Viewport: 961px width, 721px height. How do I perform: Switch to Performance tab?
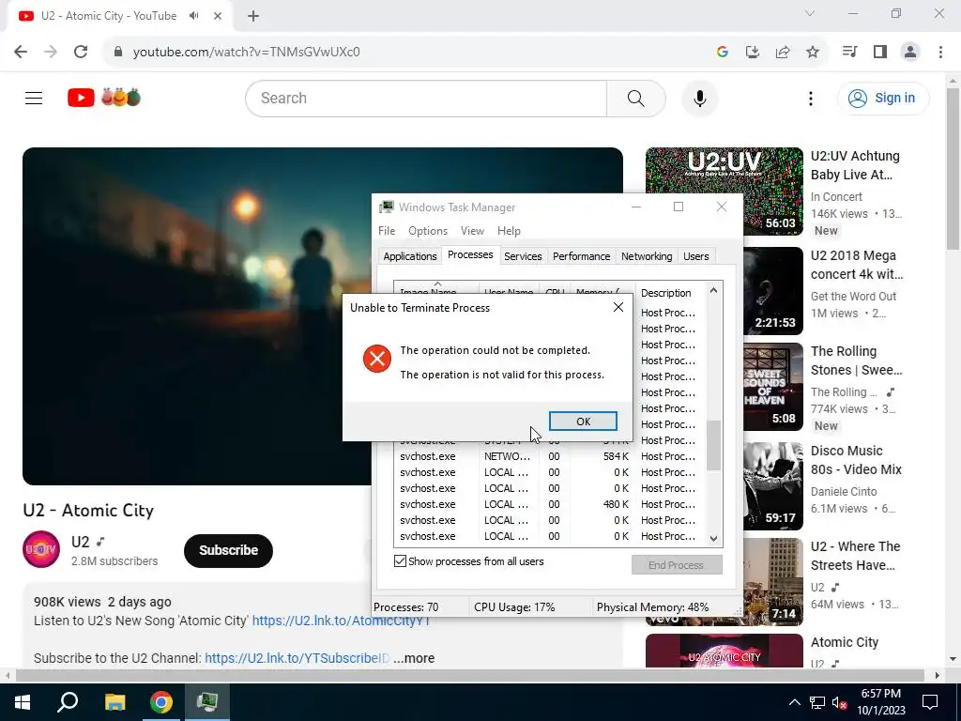tap(582, 256)
